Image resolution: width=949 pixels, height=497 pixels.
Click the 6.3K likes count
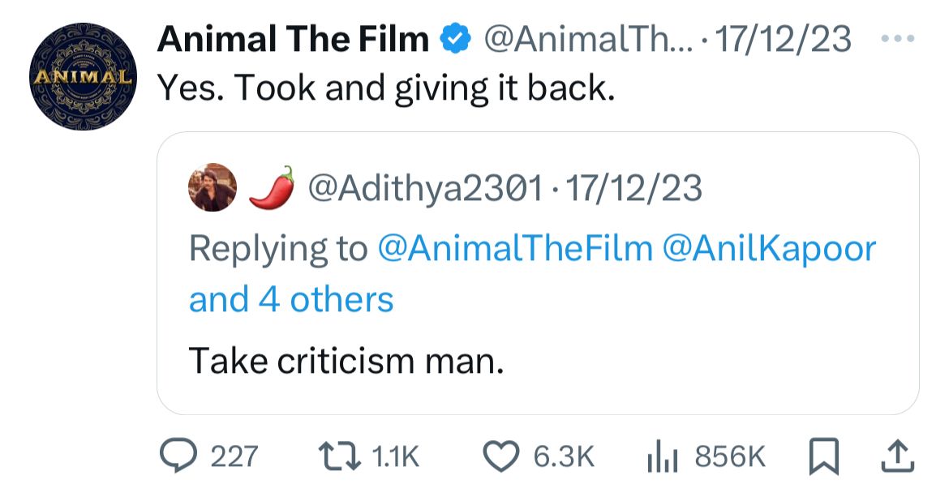tap(563, 456)
